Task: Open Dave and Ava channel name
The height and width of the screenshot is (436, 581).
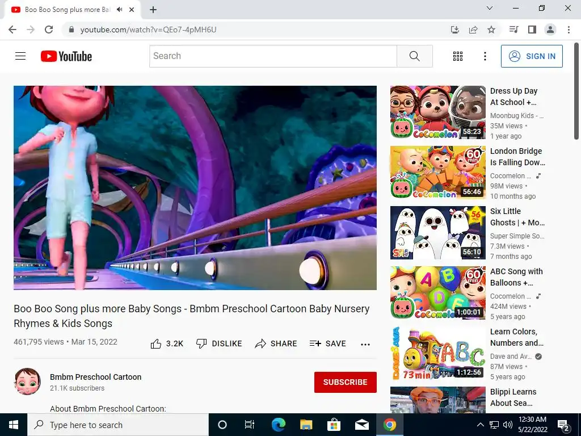Action: point(511,357)
